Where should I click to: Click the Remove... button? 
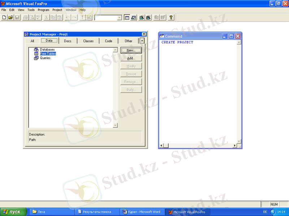[131, 82]
